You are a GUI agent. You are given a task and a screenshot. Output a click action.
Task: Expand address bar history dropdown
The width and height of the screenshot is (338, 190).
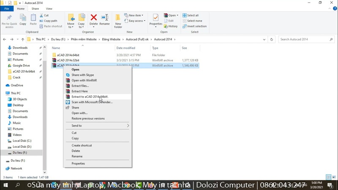[x=264, y=39]
